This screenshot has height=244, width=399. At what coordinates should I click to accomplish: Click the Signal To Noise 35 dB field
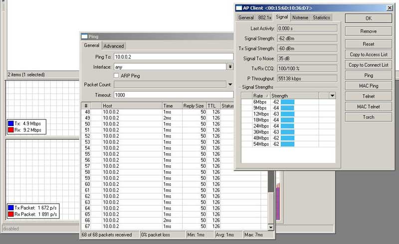[x=307, y=58]
